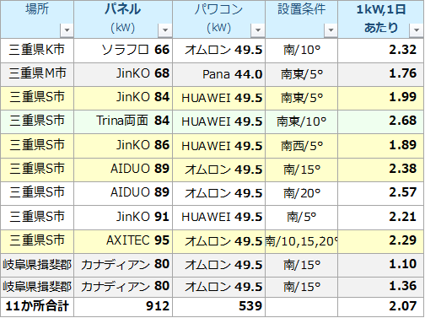Click the 2.38 value cell
This screenshot has width=425, height=318.
click(381, 170)
